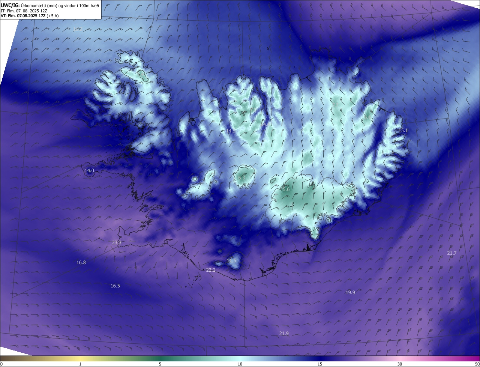Click the 15.1 value label on the east coast

click(x=403, y=131)
